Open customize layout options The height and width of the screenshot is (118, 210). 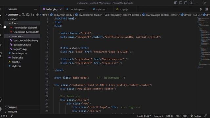(191, 3)
